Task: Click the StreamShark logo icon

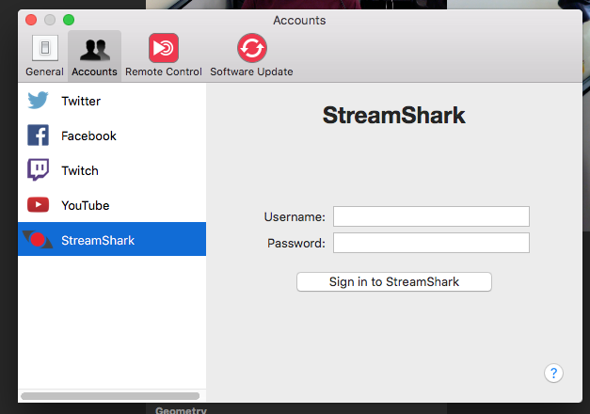Action: coord(38,239)
